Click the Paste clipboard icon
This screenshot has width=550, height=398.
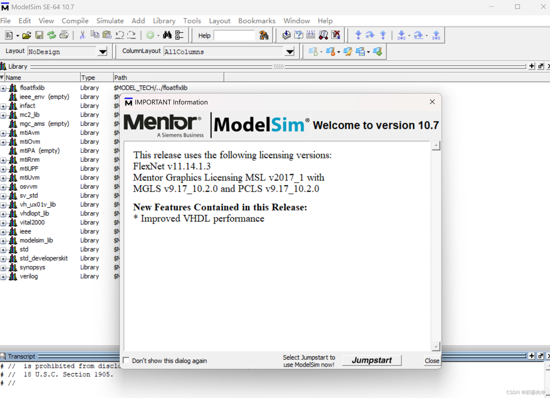(x=107, y=35)
